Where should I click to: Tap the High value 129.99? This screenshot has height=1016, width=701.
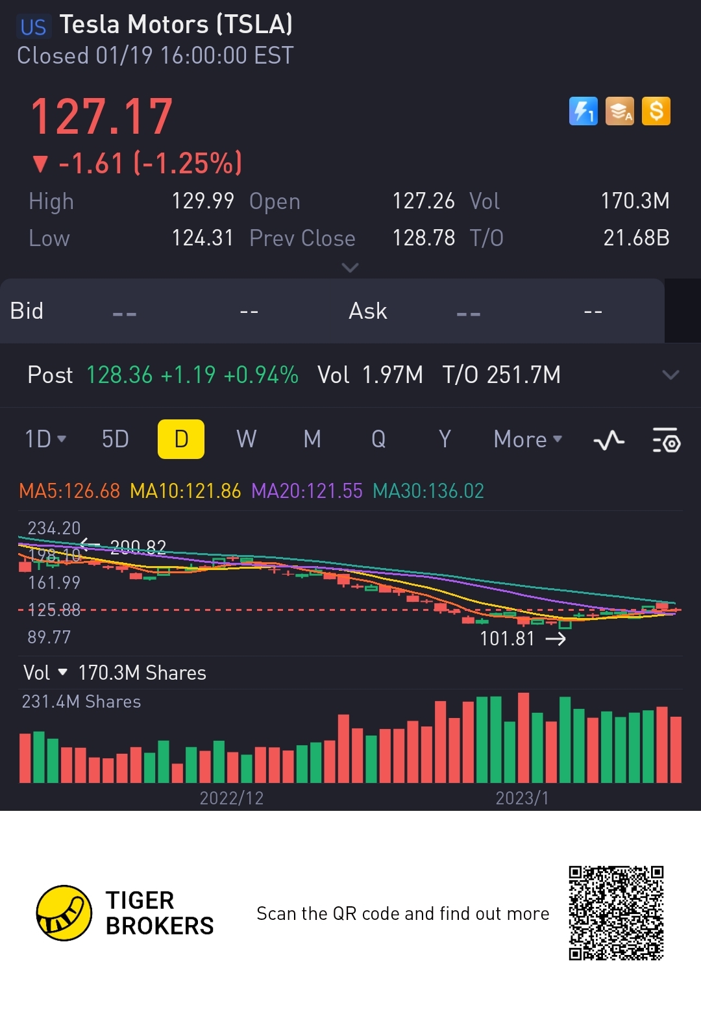203,201
